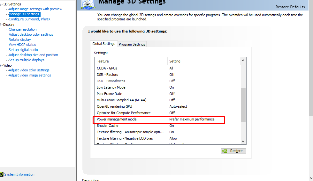
Task: Open OpenGL Auto-select setting value
Action: (178, 106)
